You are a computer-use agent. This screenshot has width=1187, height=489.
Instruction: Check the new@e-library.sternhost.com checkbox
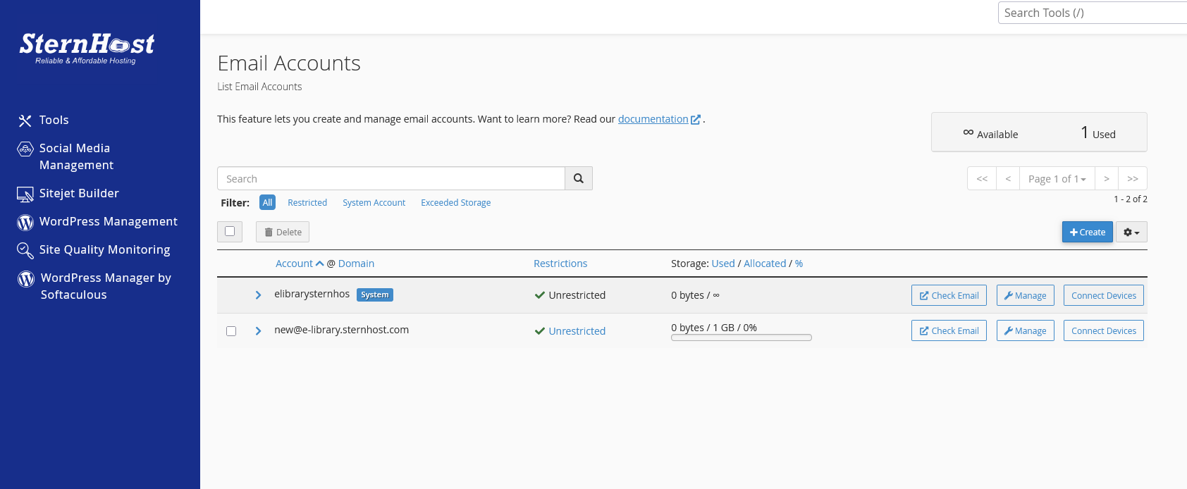tap(231, 331)
